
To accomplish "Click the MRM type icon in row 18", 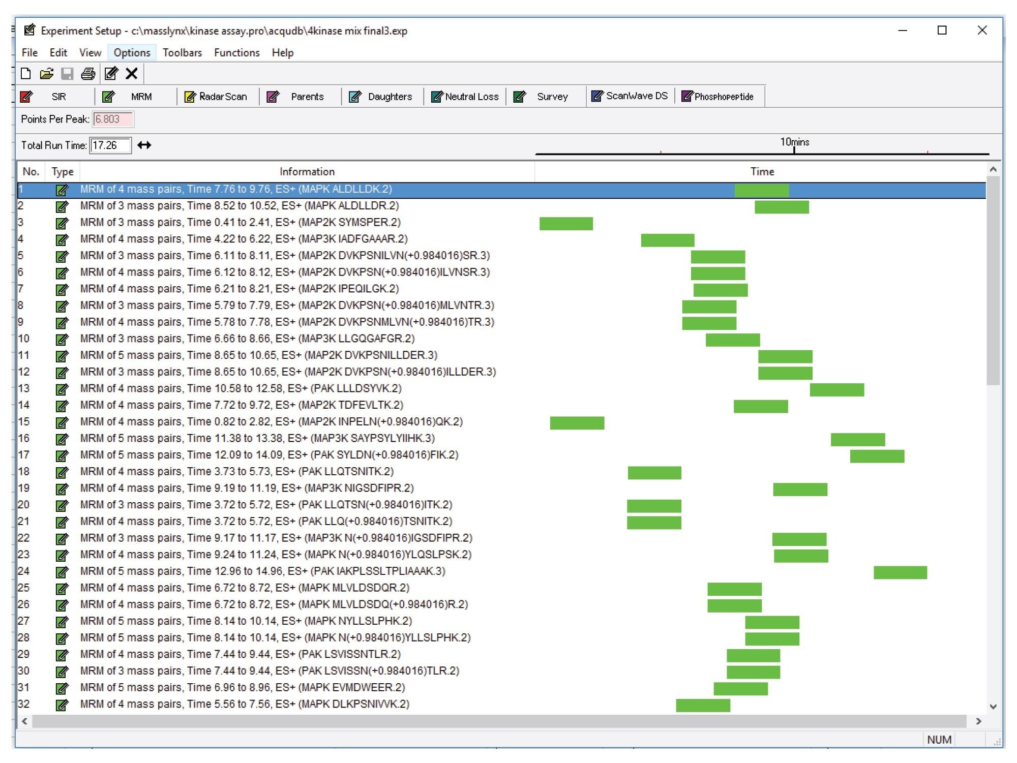I will tap(62, 473).
